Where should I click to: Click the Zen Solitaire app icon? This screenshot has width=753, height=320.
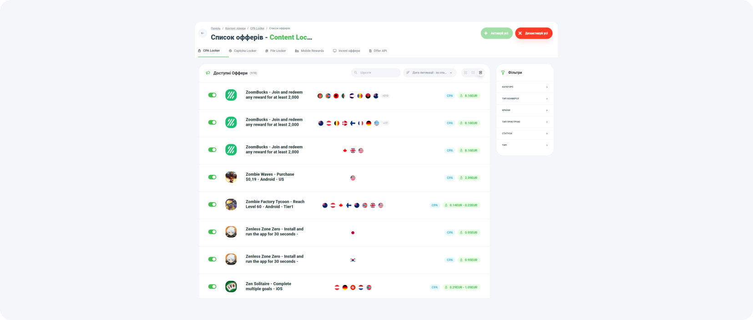click(x=231, y=286)
